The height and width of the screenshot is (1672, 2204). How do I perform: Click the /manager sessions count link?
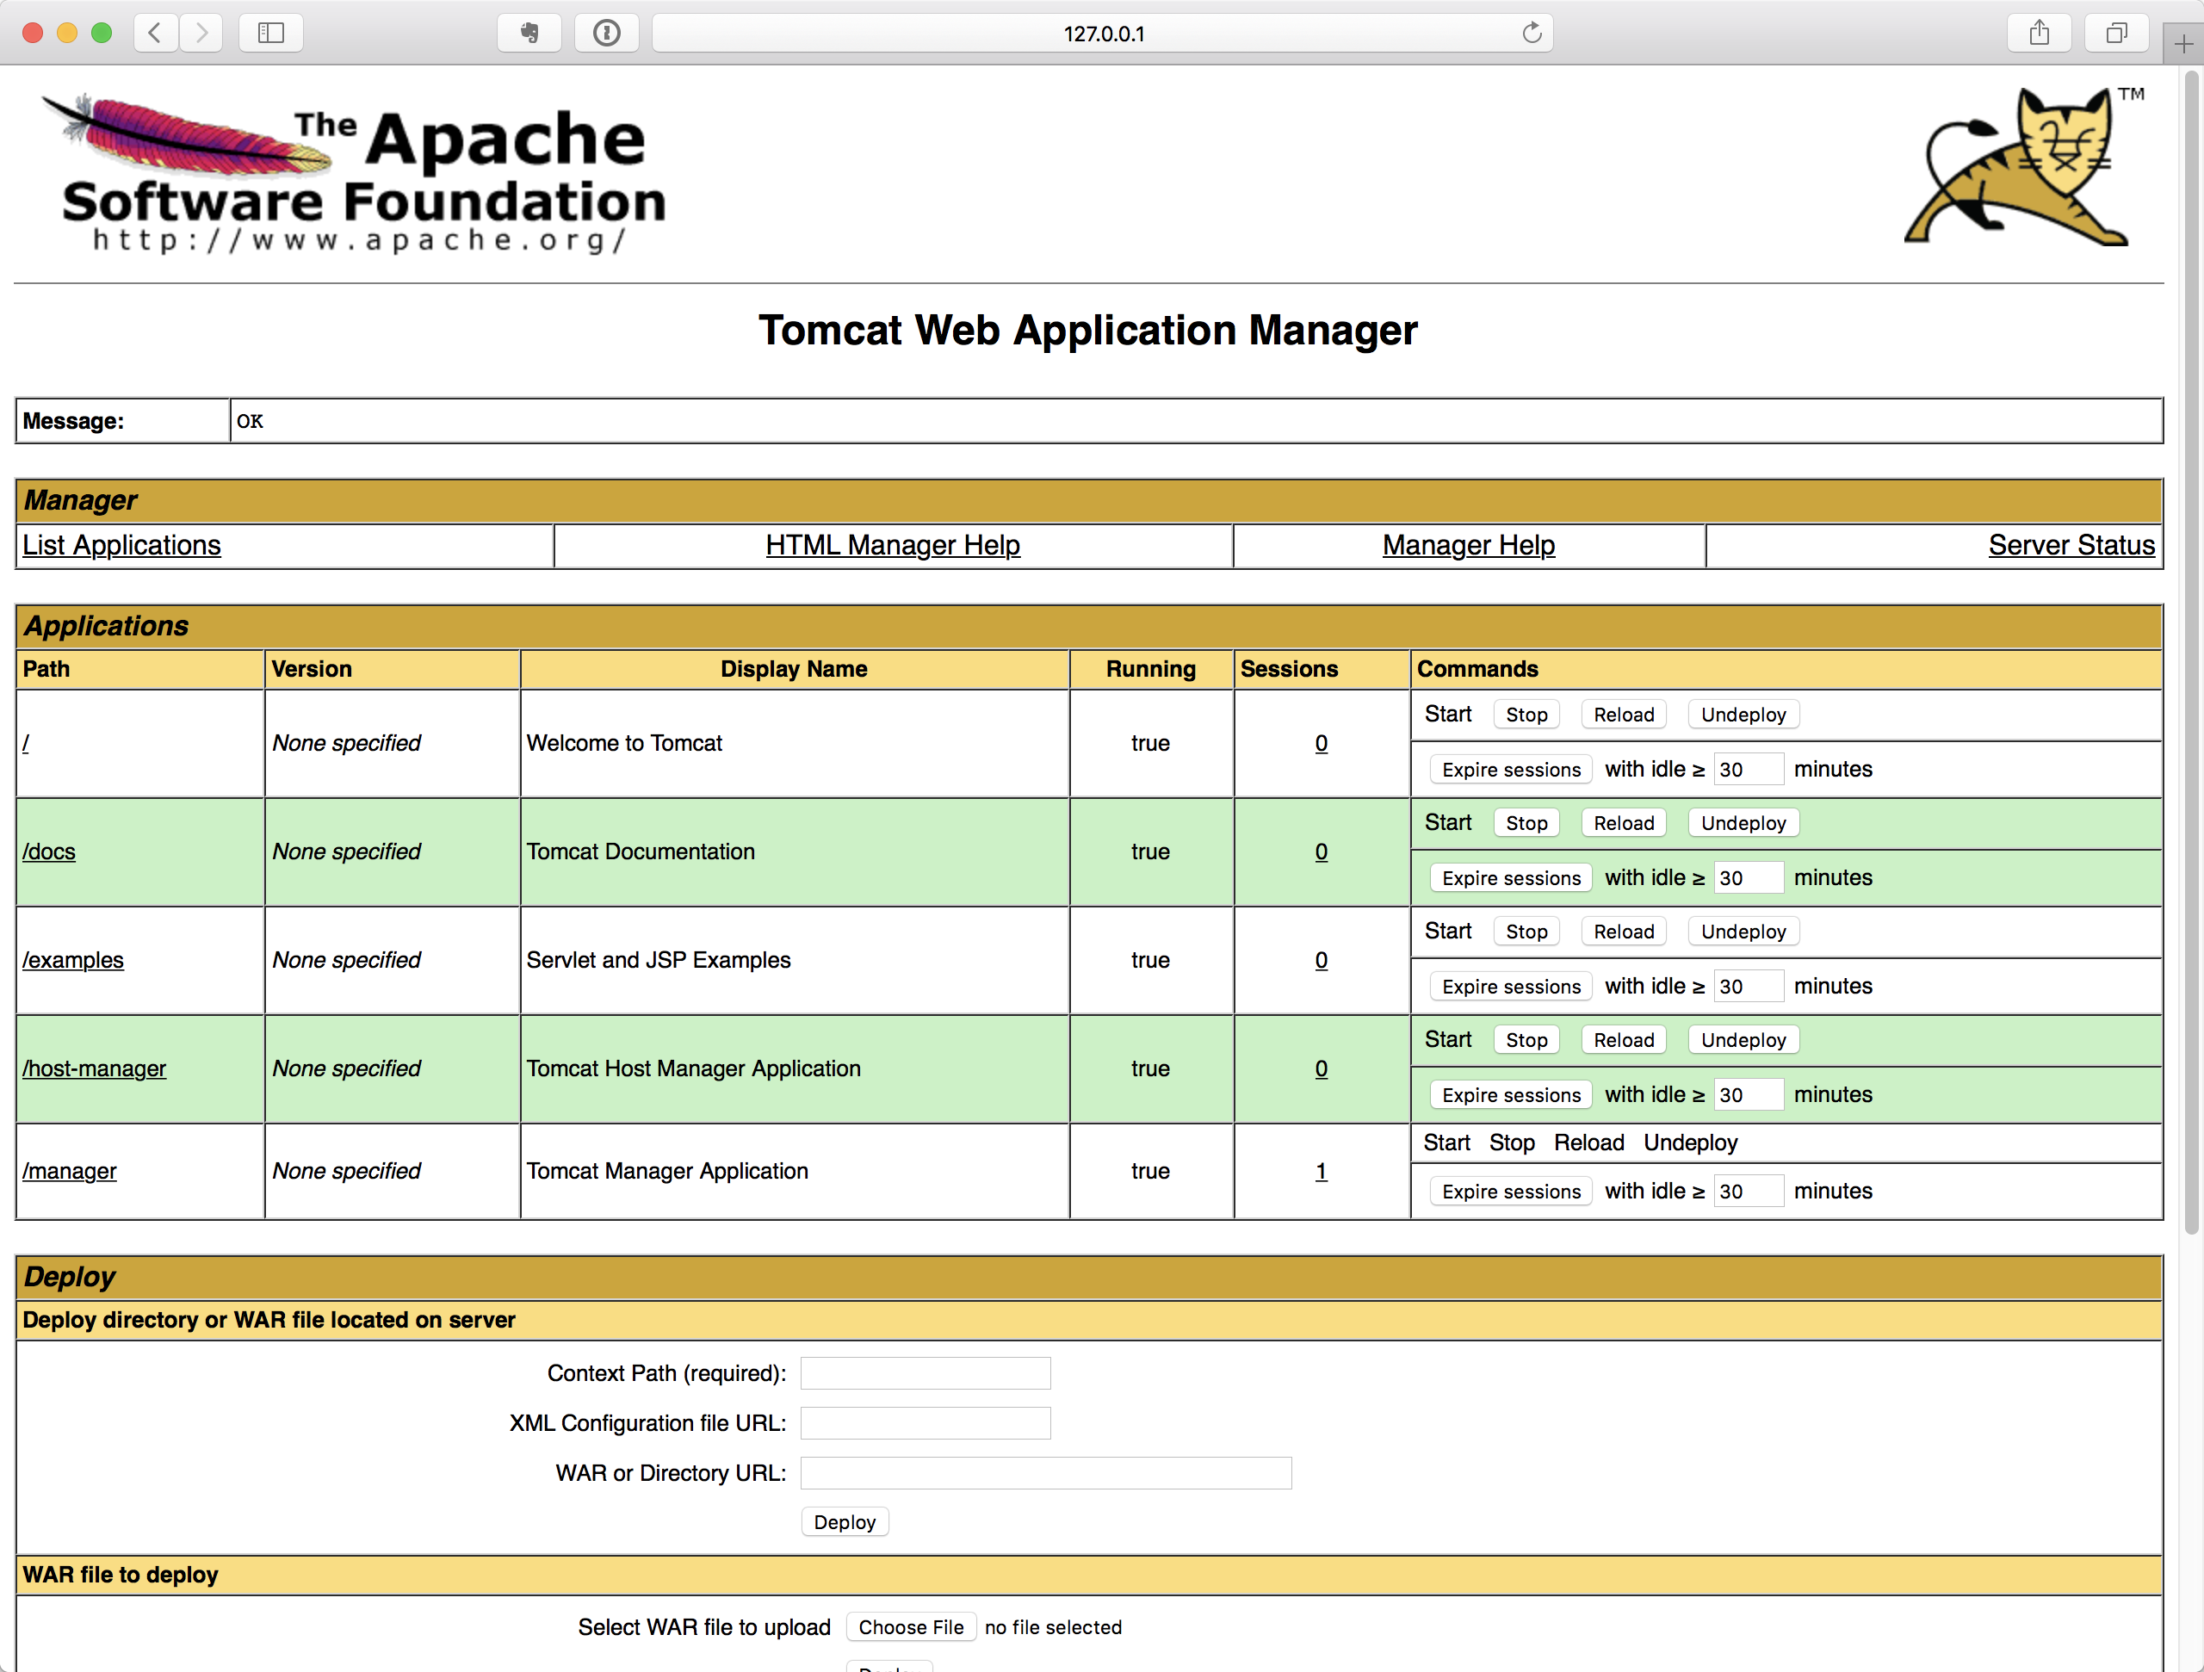[x=1320, y=1171]
